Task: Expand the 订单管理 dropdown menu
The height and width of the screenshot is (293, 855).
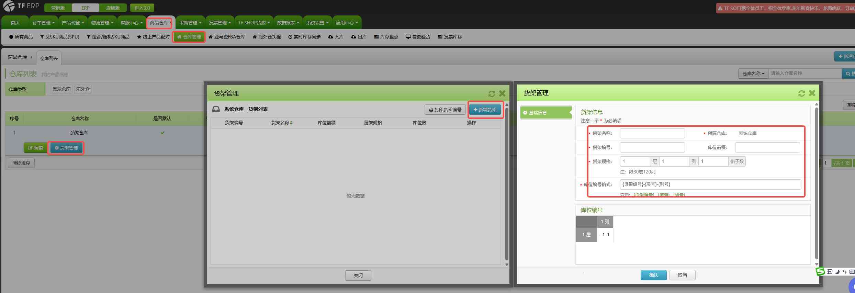Action: [x=44, y=23]
